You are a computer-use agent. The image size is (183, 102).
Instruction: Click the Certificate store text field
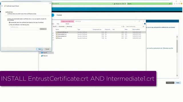click(x=25, y=29)
